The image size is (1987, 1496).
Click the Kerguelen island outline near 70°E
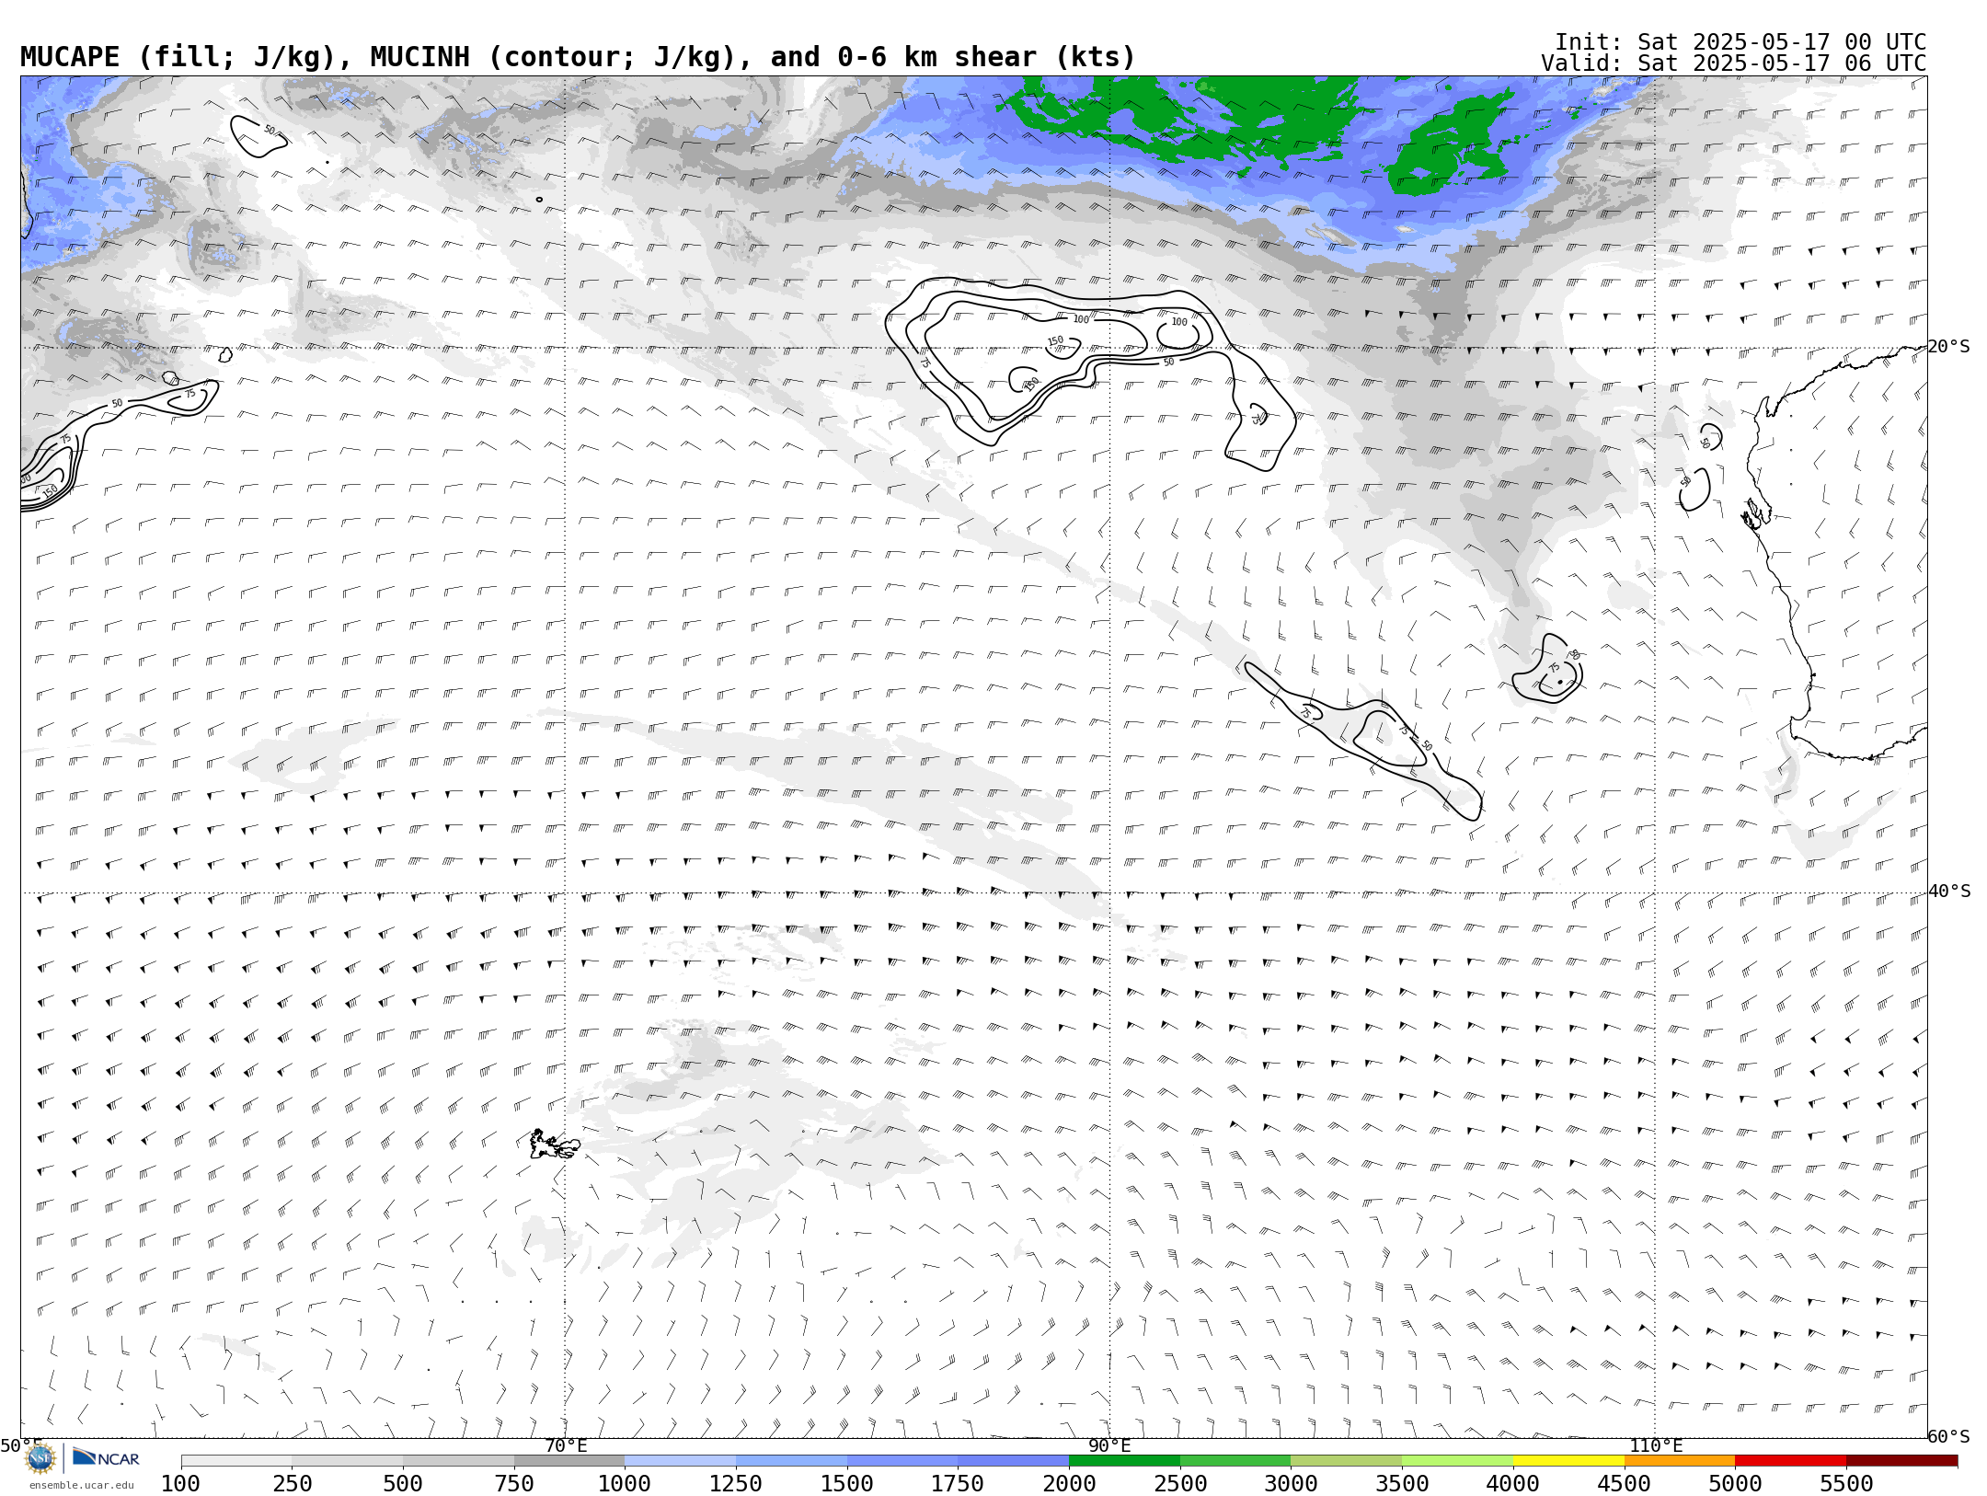tap(555, 1145)
